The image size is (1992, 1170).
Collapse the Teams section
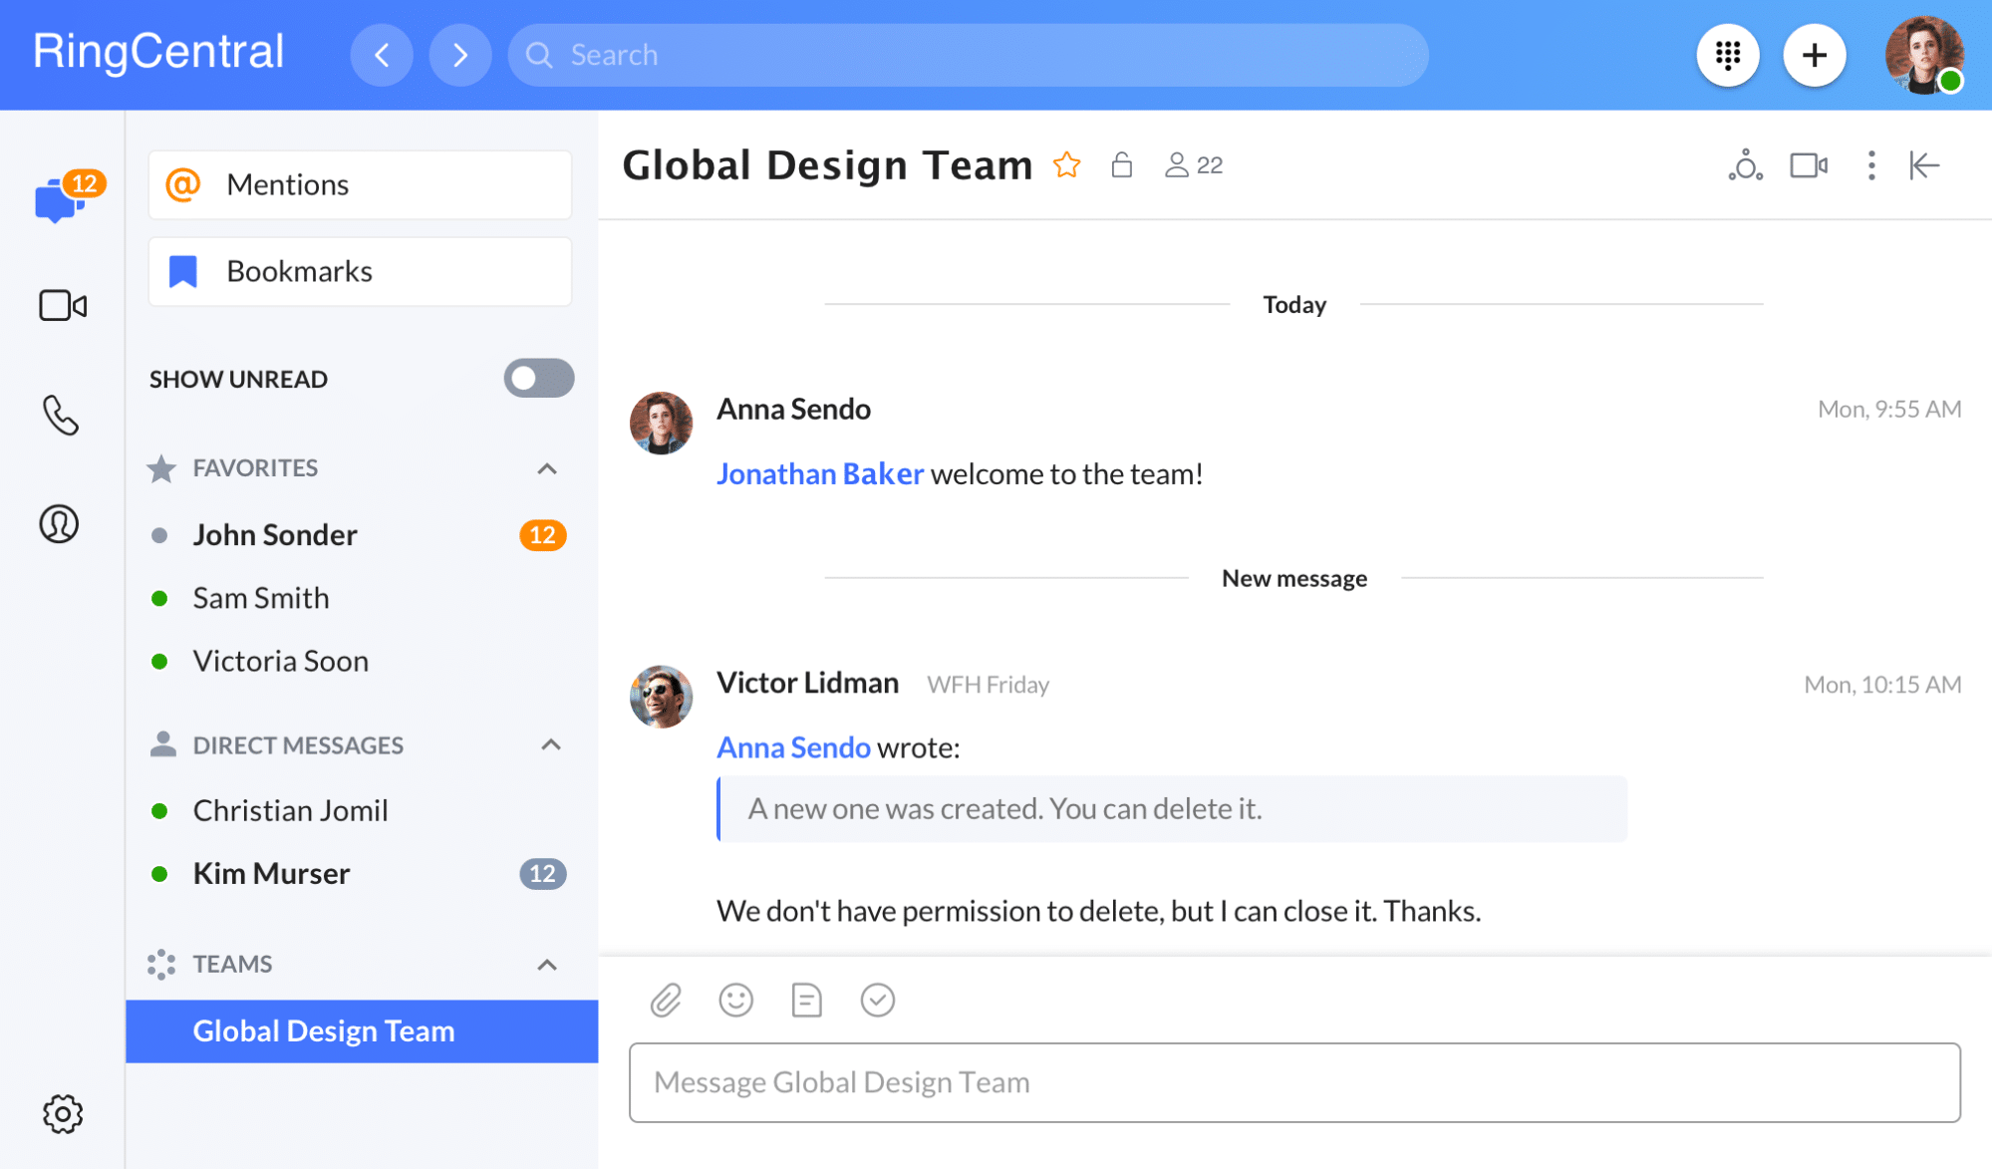pyautogui.click(x=547, y=965)
